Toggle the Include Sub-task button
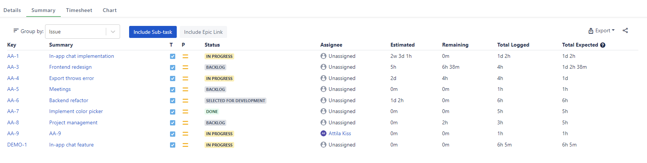This screenshot has width=647, height=163. (153, 32)
